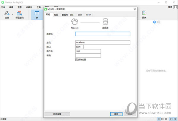Switch to the SSH tab
178x121 pixels.
(x=80, y=15)
